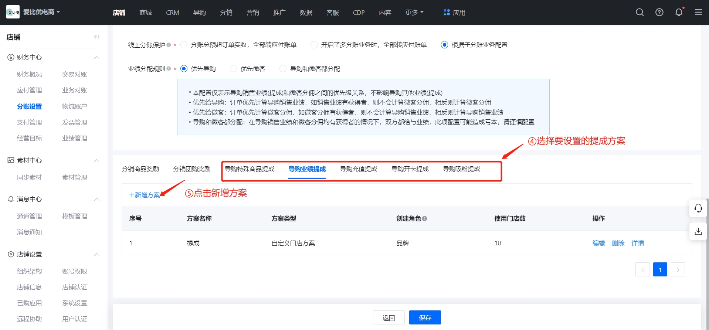Open the search icon in top bar
709x330 pixels.
(x=640, y=13)
